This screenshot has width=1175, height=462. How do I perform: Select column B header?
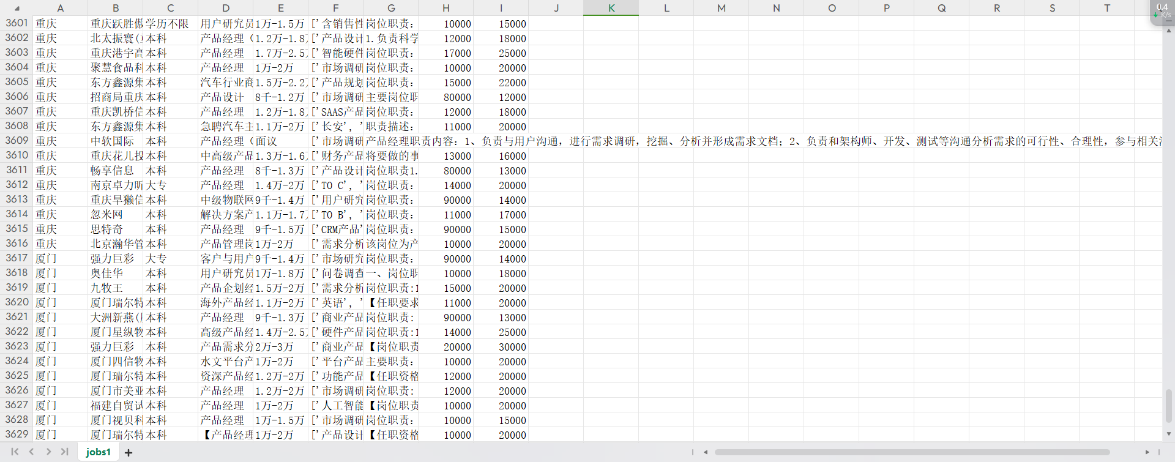pyautogui.click(x=115, y=8)
